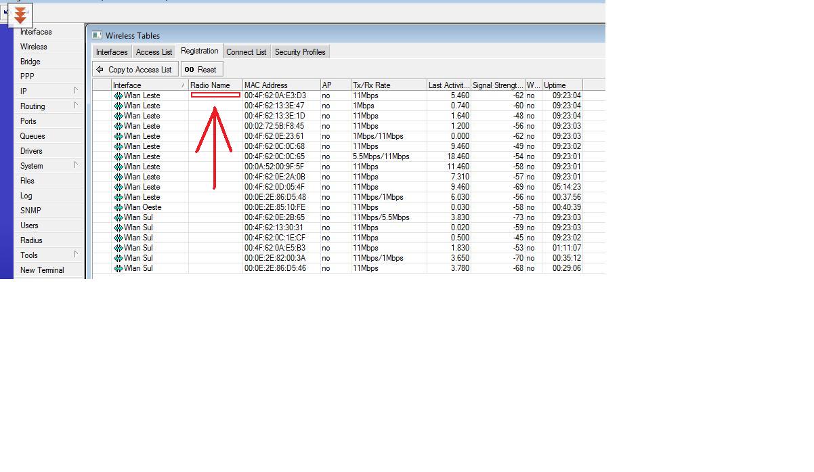Sort by the AP column header
814x472 pixels.
click(x=335, y=85)
